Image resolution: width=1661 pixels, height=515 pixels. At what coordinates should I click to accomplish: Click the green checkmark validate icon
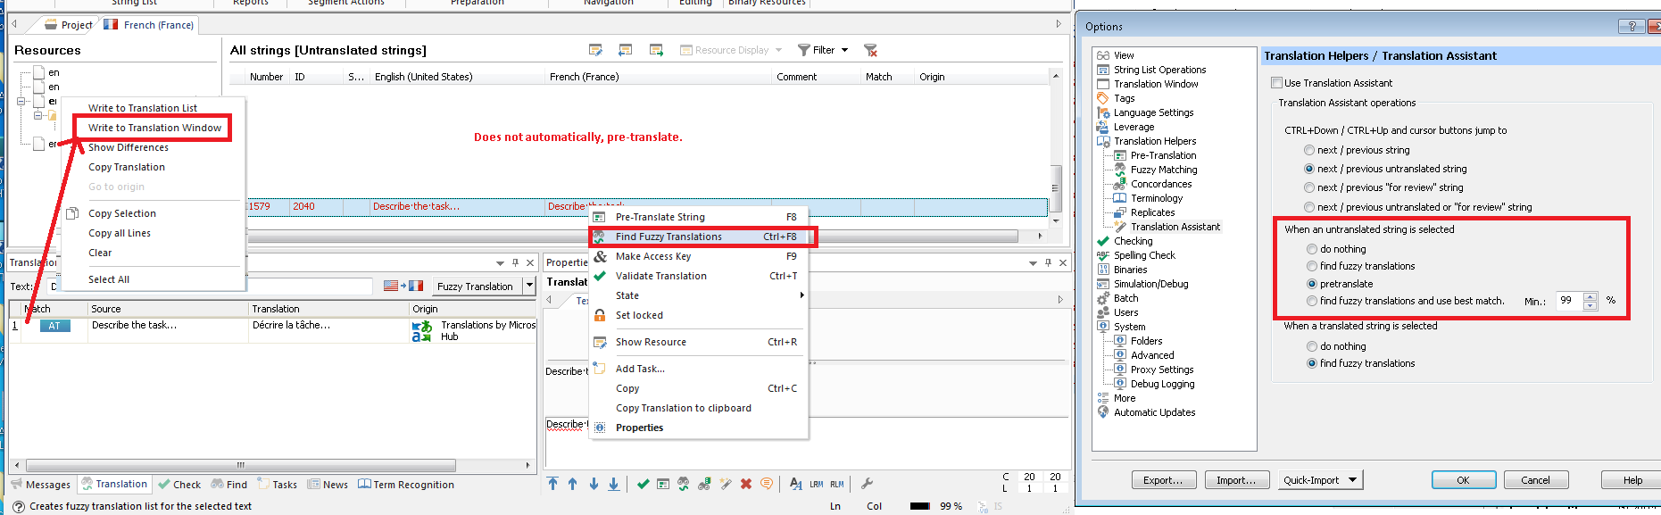(643, 484)
